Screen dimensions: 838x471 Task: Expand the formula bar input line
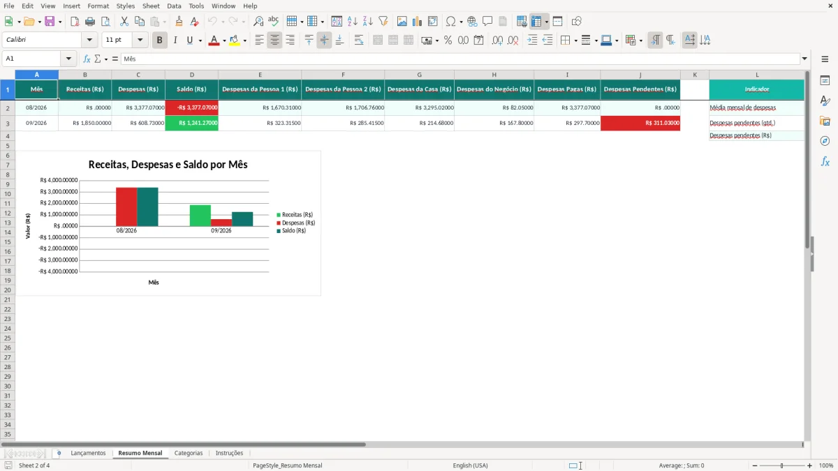pyautogui.click(x=804, y=59)
